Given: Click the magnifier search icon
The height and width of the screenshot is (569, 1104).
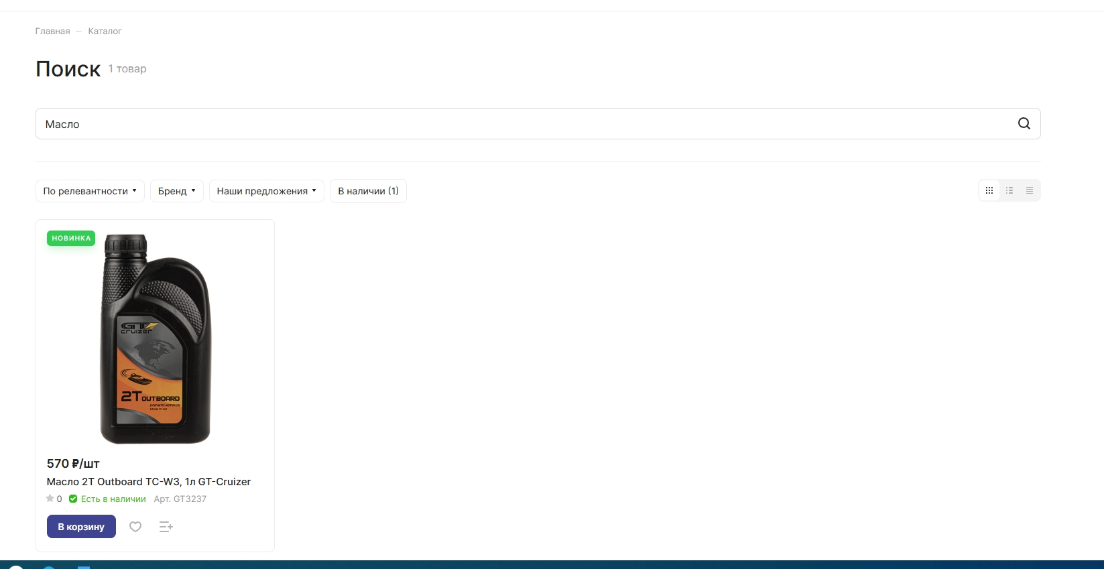Looking at the screenshot, I should pos(1024,123).
